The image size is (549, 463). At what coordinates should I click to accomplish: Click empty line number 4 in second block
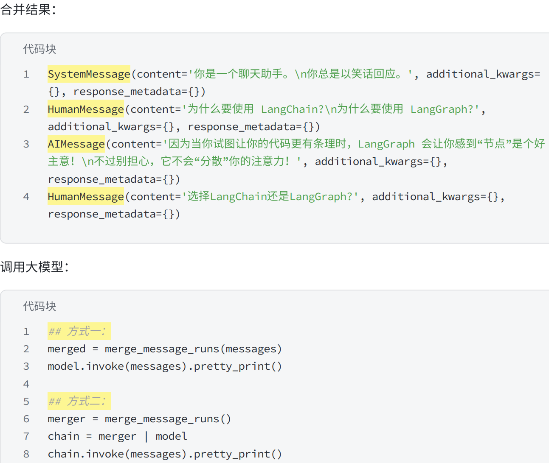26,384
